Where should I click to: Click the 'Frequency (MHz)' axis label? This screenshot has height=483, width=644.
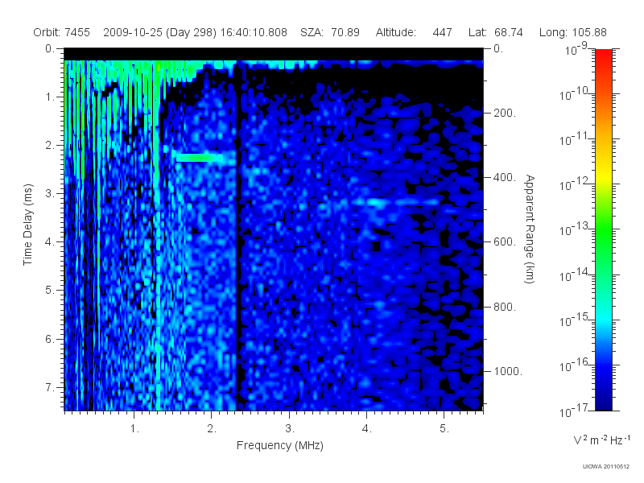[x=279, y=446]
